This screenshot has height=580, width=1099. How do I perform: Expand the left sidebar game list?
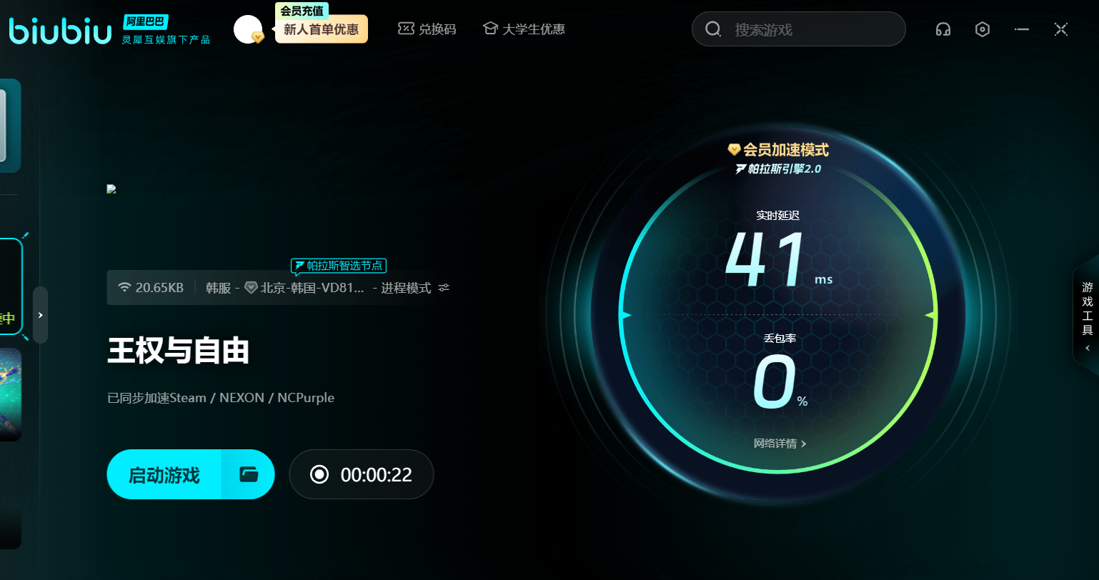(40, 315)
